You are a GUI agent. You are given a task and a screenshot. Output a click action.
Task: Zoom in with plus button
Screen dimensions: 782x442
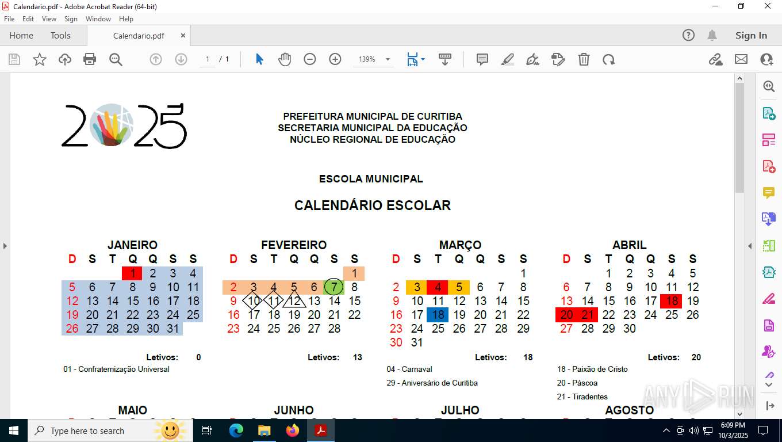click(x=335, y=59)
